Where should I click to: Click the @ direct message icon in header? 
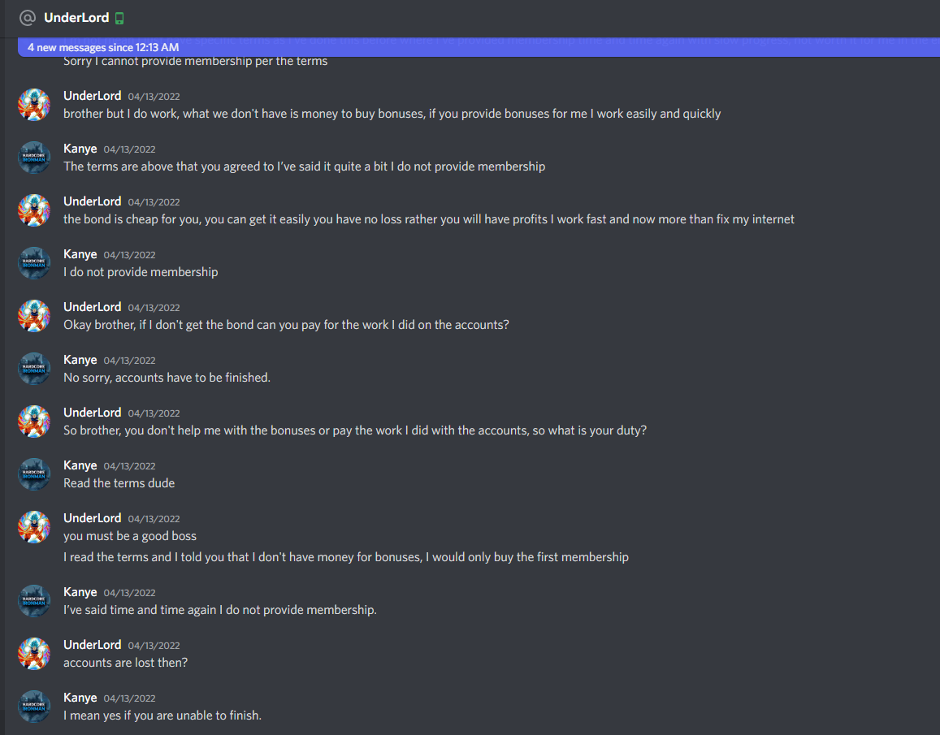click(28, 18)
